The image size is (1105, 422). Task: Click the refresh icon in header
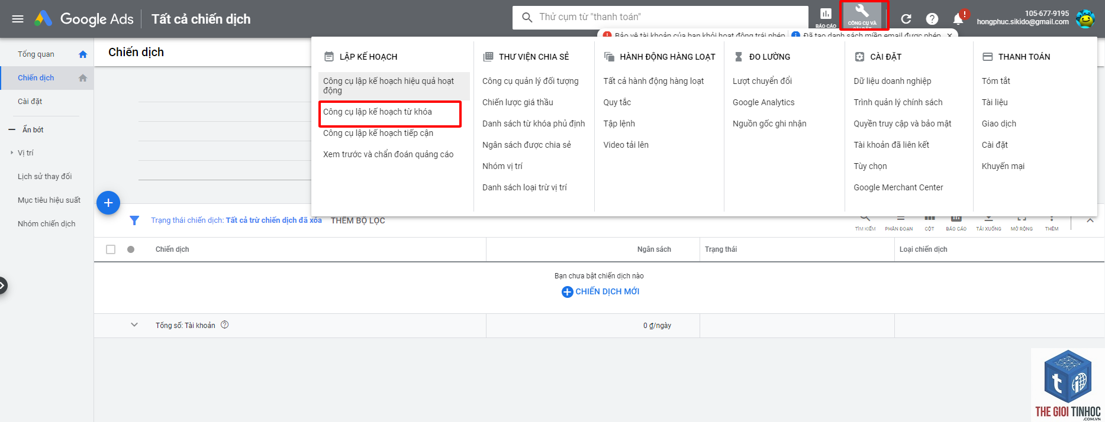pos(906,19)
